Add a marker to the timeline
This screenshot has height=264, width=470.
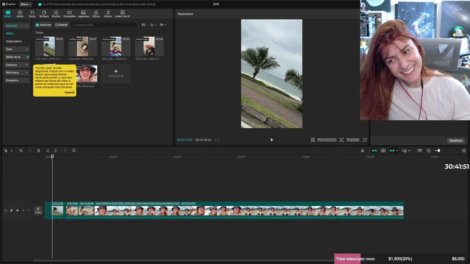click(74, 151)
